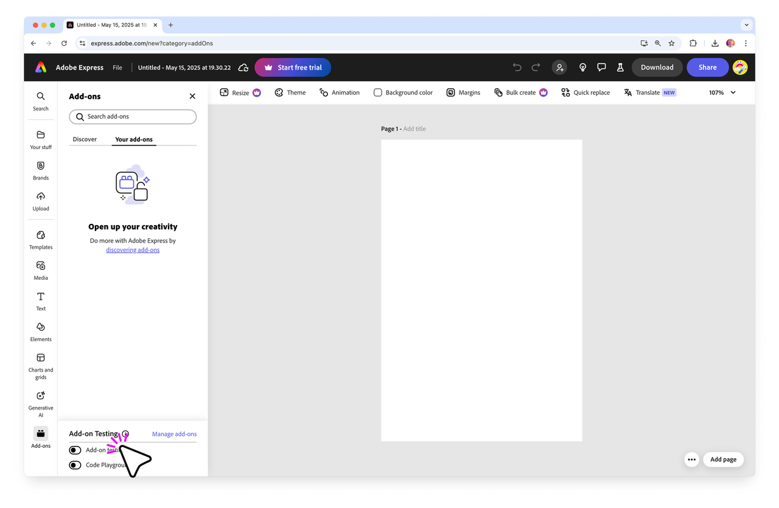Expand Chrome tab search chevron

click(x=746, y=25)
